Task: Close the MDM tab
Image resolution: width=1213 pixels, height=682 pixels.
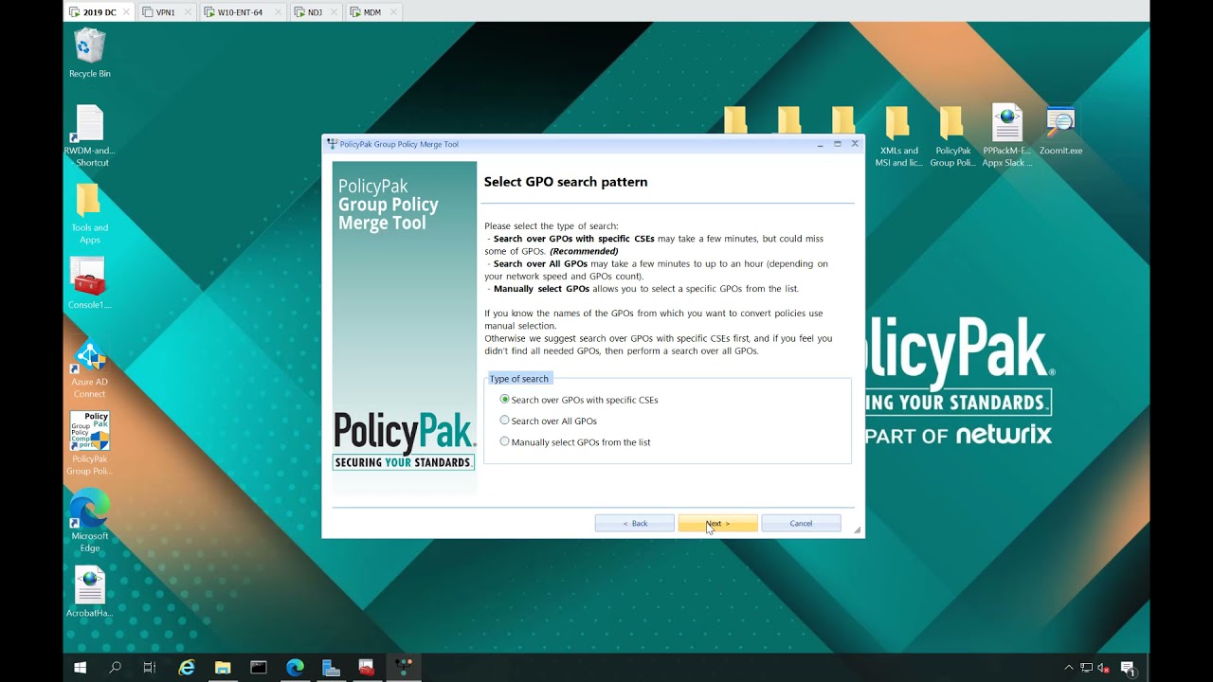Action: (x=392, y=12)
